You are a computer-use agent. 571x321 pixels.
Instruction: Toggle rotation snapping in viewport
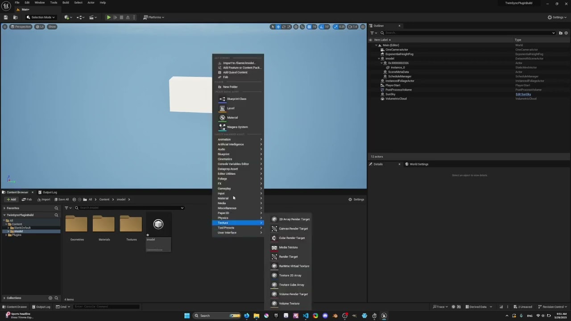(x=322, y=27)
